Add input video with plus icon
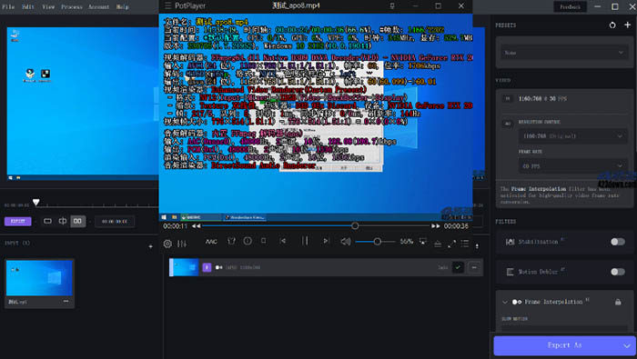This screenshot has height=359, width=637. coord(151,246)
